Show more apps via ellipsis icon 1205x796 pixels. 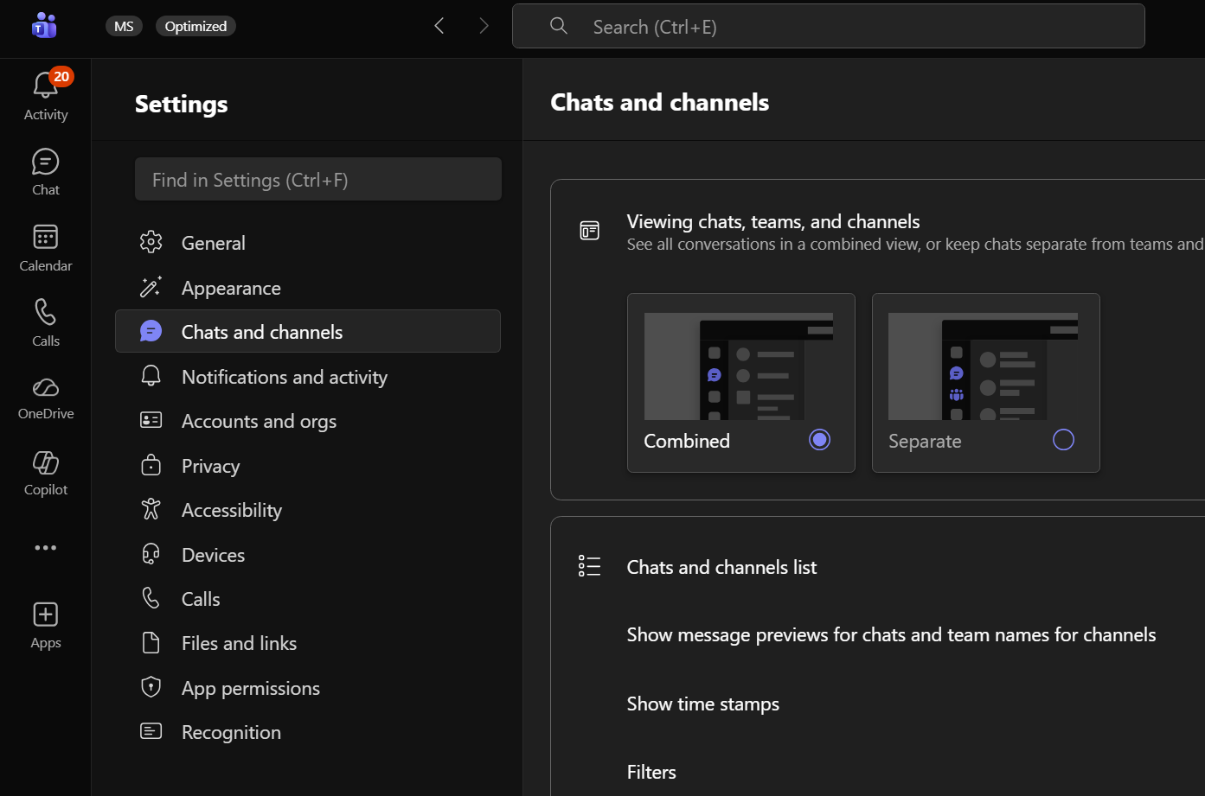[45, 548]
